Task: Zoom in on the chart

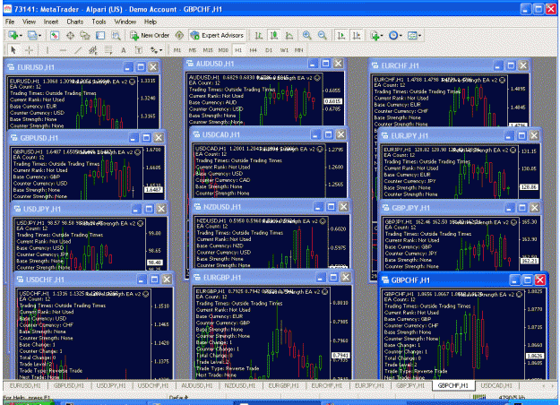Action: 306,35
